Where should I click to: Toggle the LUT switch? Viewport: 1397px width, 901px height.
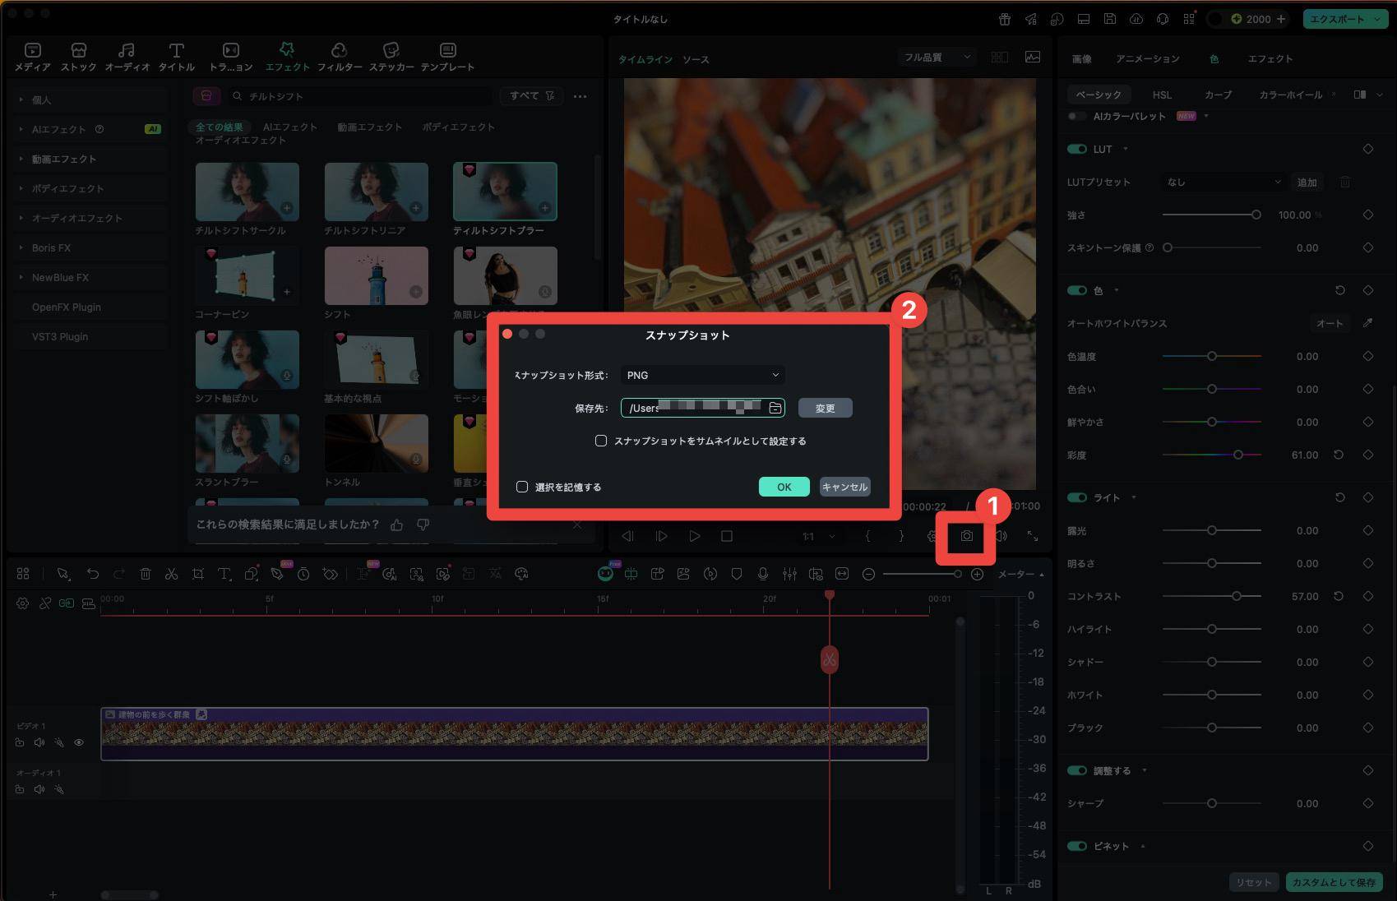(x=1076, y=149)
